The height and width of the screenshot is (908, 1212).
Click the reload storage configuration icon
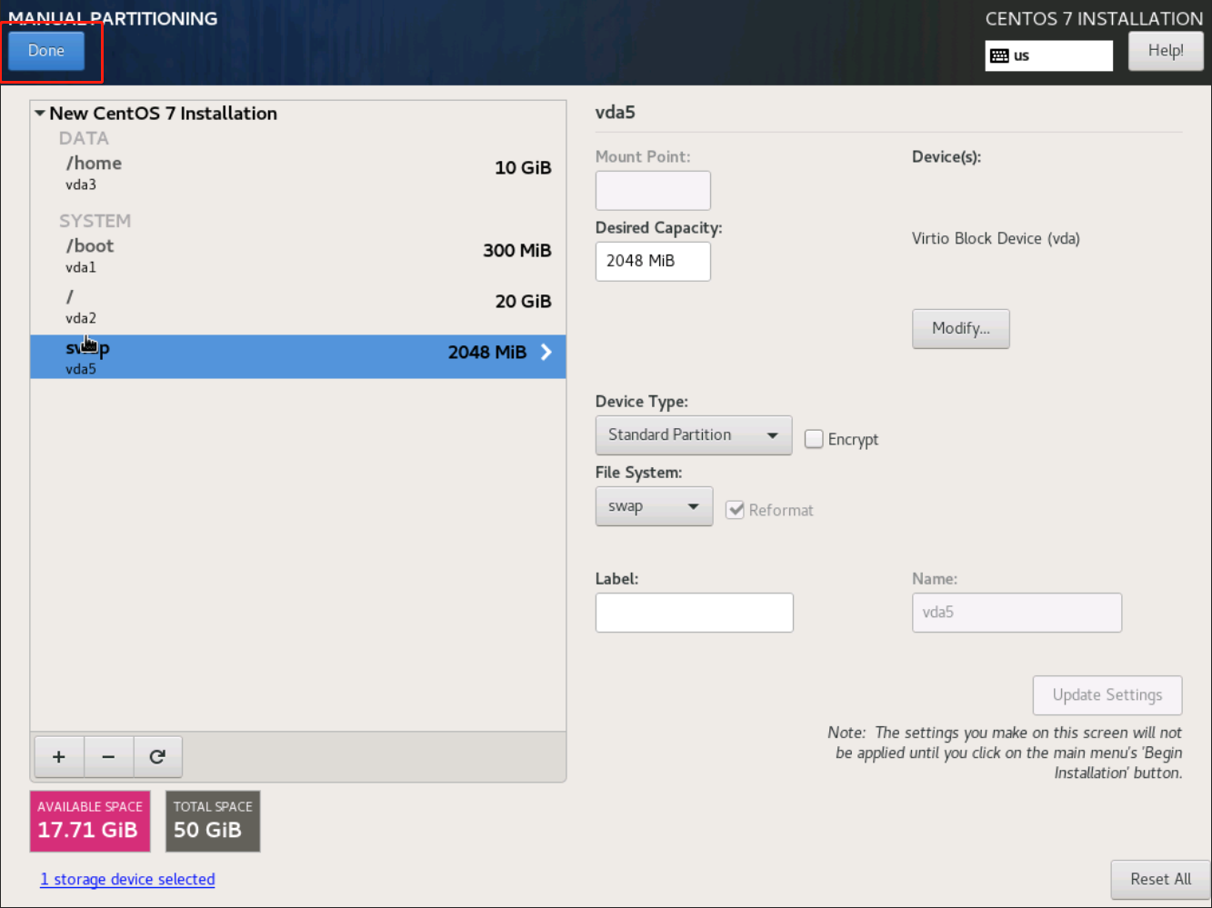click(x=157, y=757)
